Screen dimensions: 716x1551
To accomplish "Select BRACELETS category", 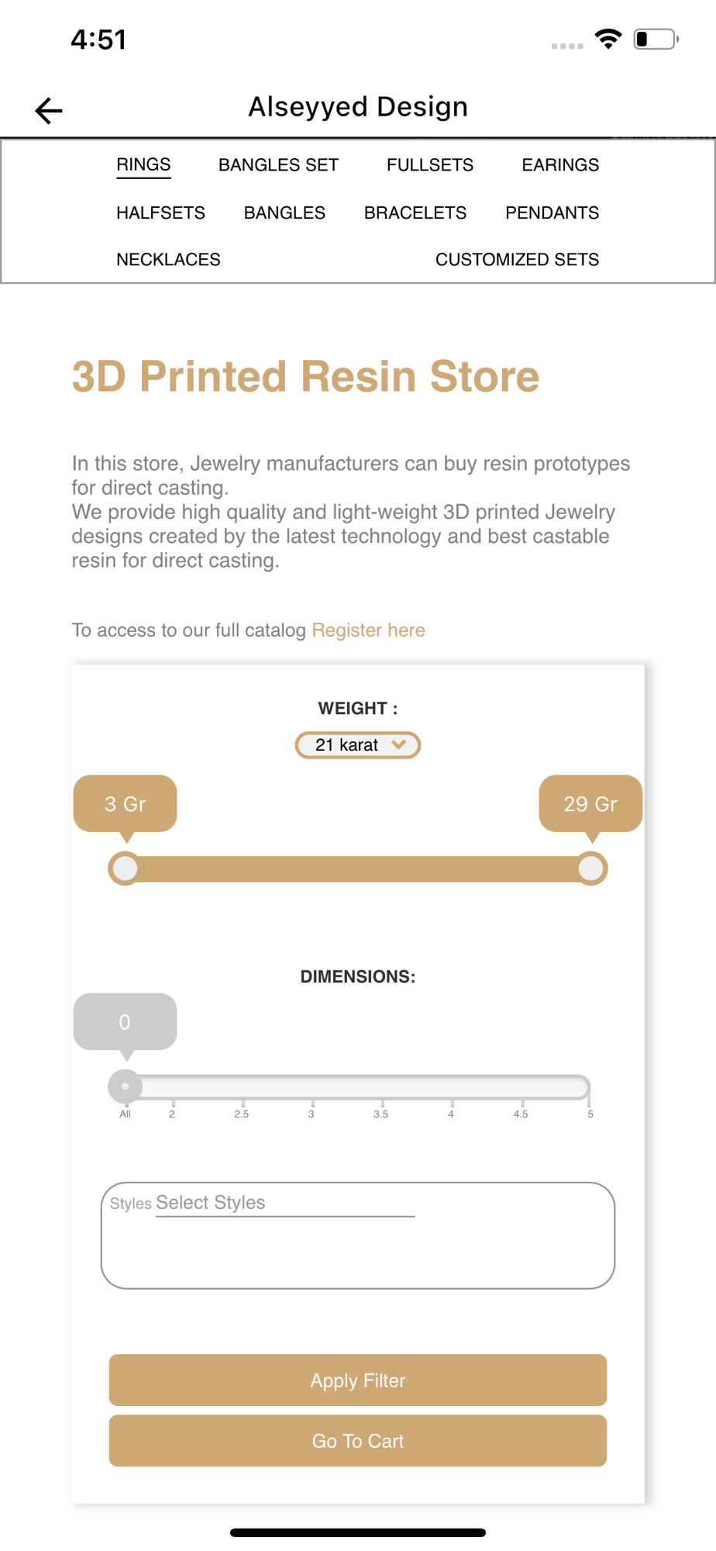I will pos(415,213).
